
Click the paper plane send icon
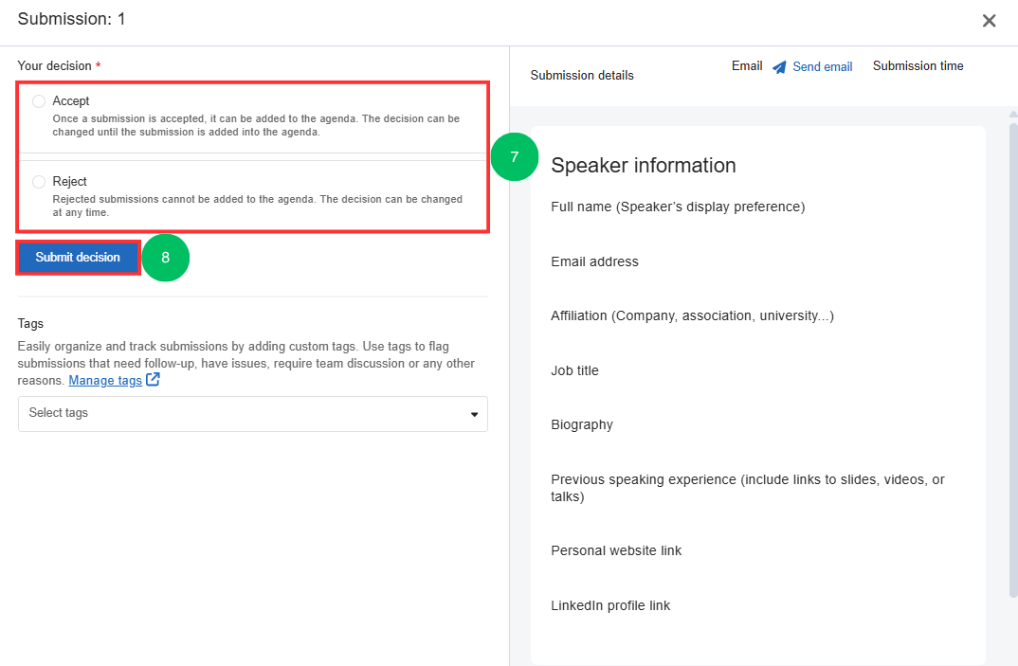coord(779,67)
